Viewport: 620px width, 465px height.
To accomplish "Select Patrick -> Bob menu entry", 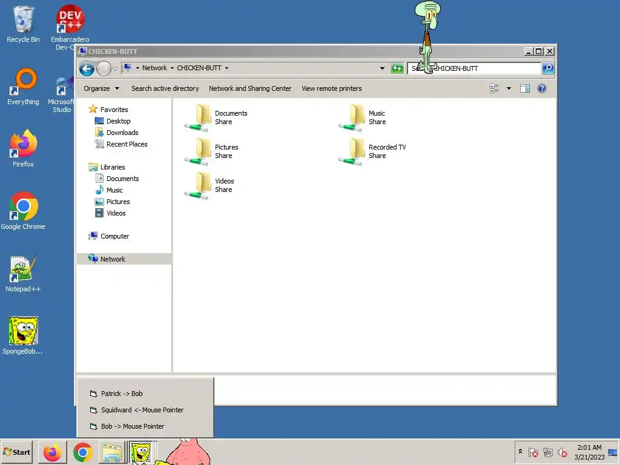I will [145, 394].
